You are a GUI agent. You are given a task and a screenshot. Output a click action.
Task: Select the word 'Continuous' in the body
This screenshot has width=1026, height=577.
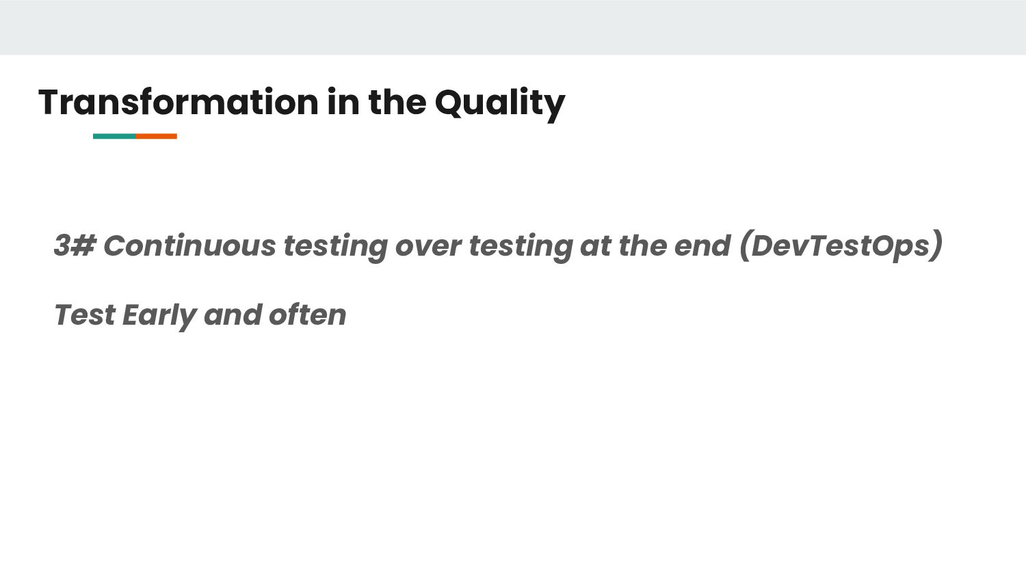point(189,245)
